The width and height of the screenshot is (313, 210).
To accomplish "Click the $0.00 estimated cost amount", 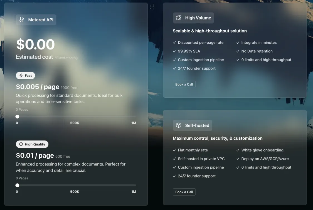I will click(35, 45).
